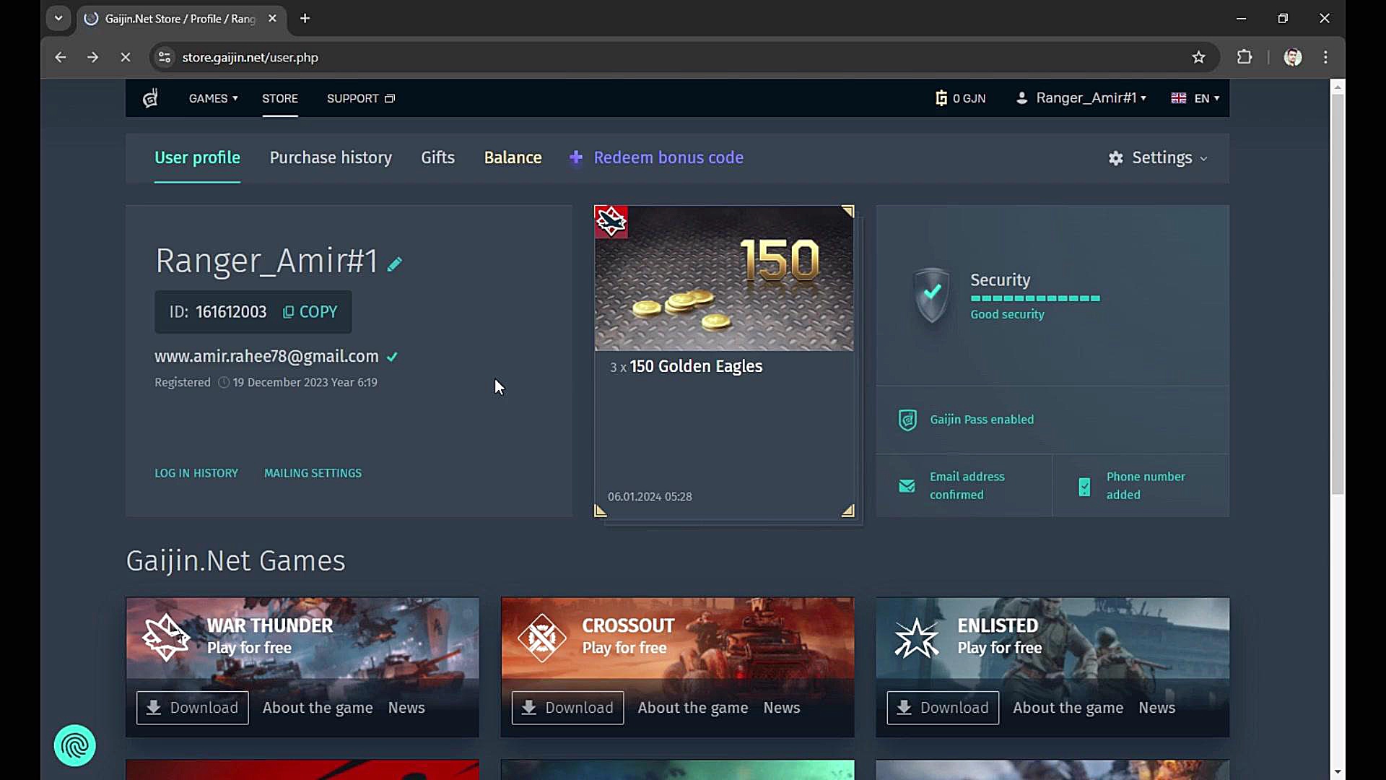Click the 150 Golden Eagles gift image
The height and width of the screenshot is (780, 1386).
724,279
